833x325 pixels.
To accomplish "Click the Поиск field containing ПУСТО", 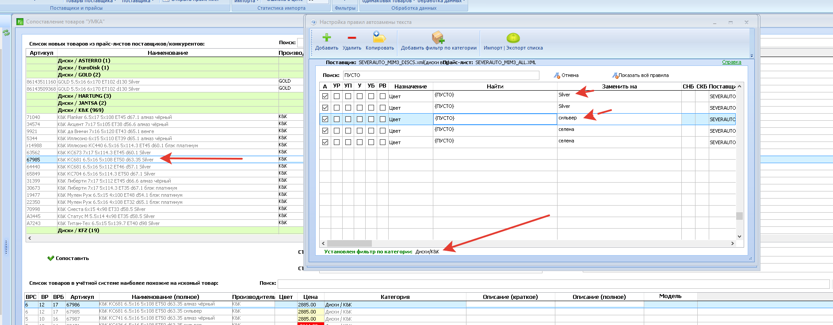I will coord(441,75).
